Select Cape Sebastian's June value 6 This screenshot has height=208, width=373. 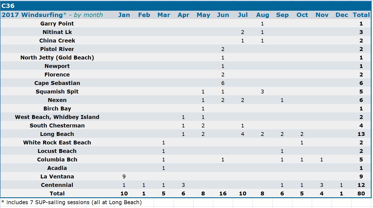coord(223,83)
